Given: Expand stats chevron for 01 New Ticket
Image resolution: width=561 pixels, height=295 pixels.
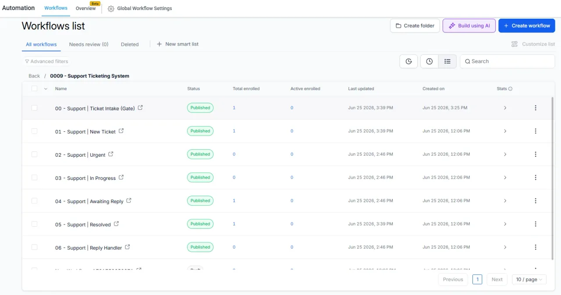Looking at the screenshot, I should (505, 131).
